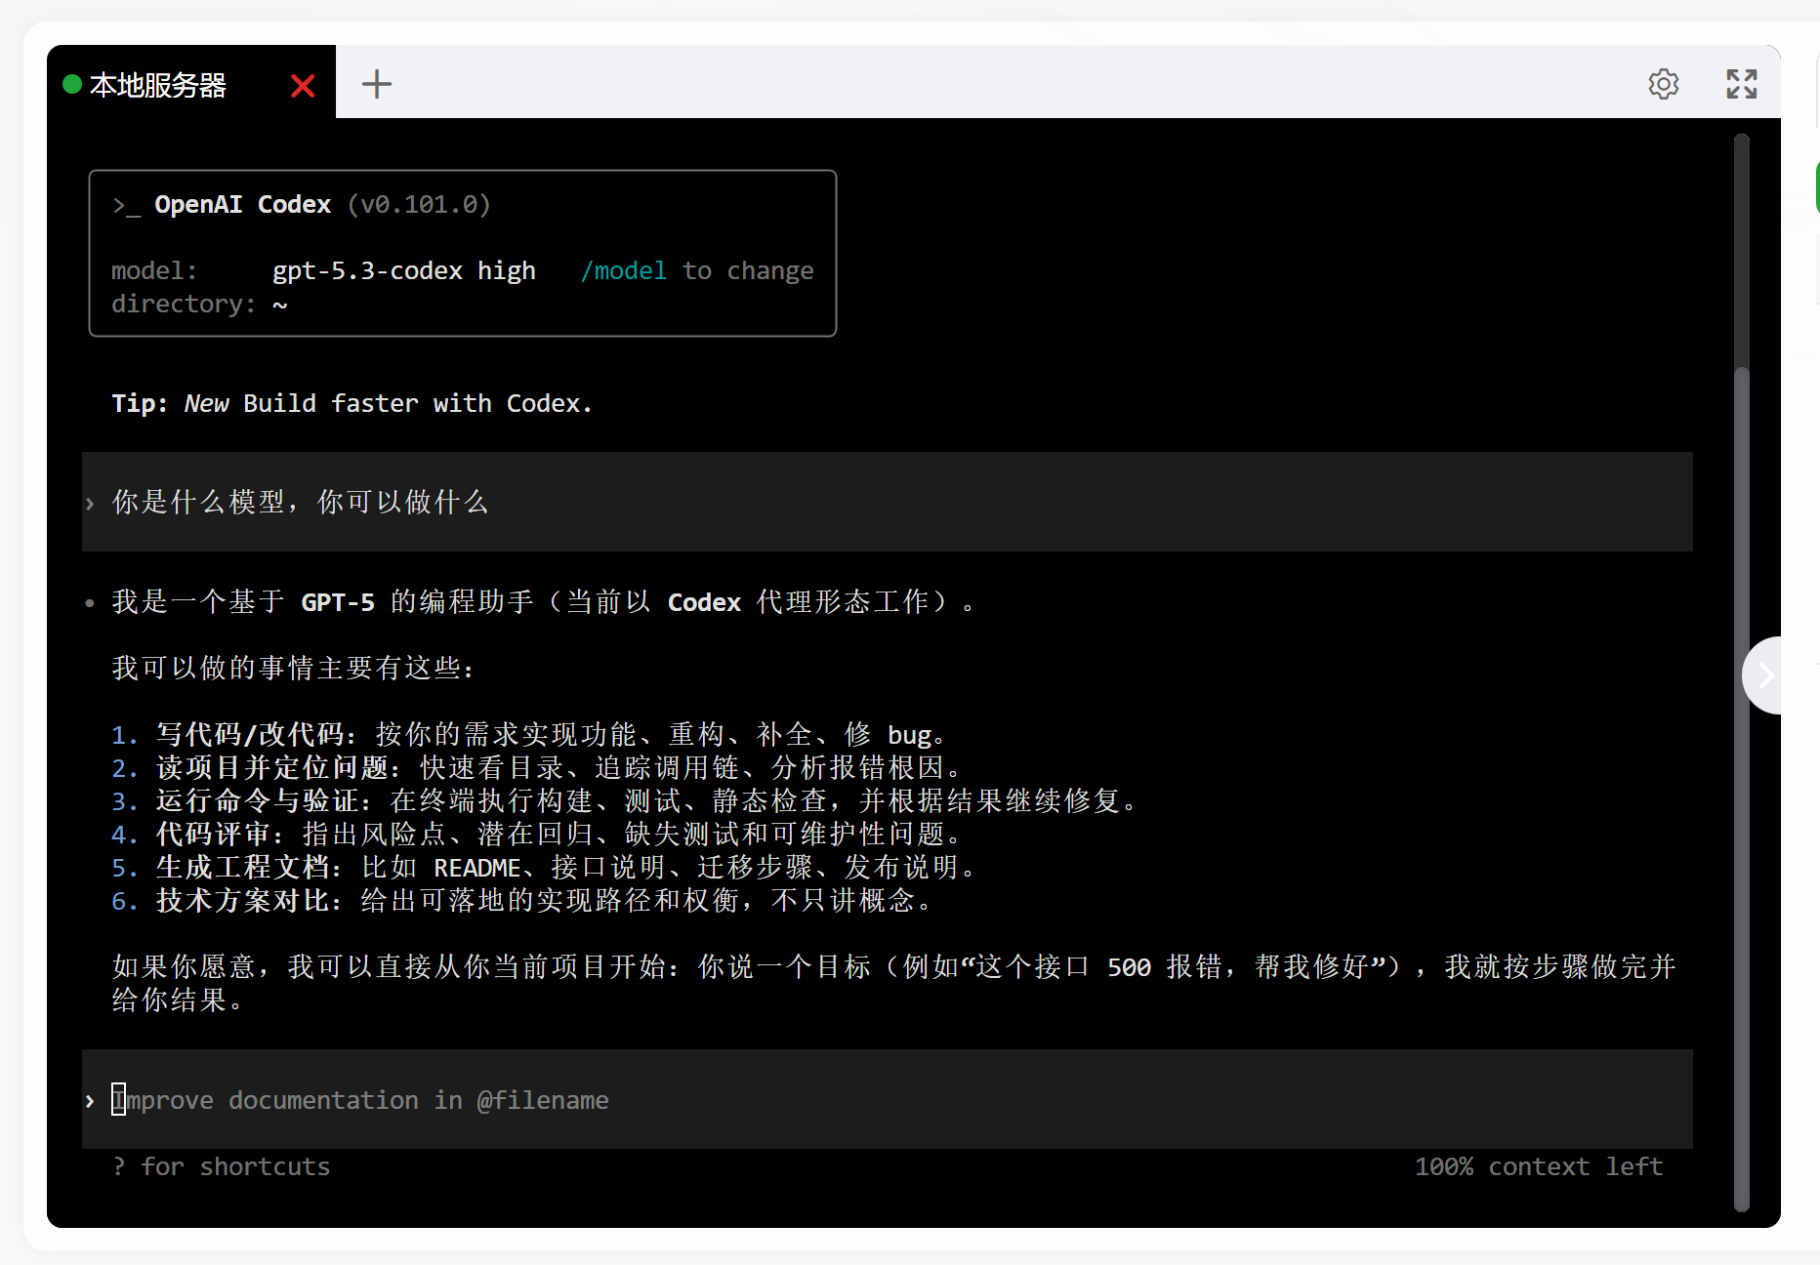Click the '? for shortcuts' hint
The width and height of the screenshot is (1820, 1265).
click(222, 1166)
